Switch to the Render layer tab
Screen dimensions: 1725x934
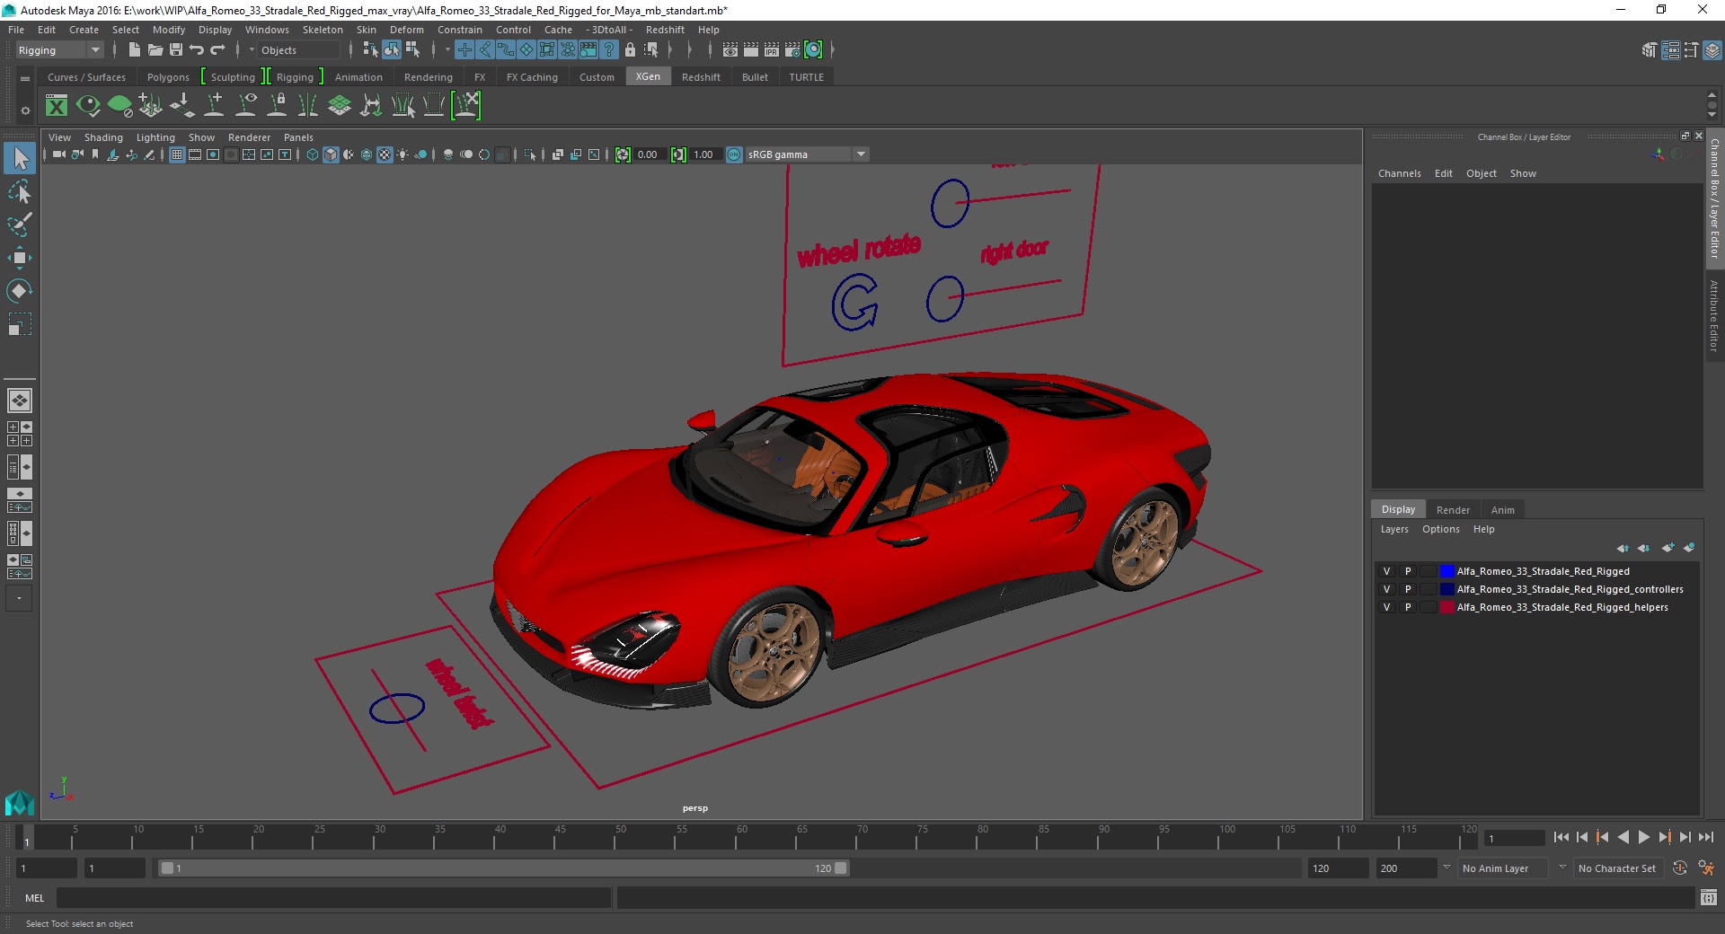(1453, 510)
